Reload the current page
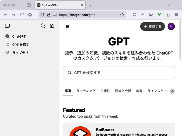The image size is (182, 136). point(22,15)
